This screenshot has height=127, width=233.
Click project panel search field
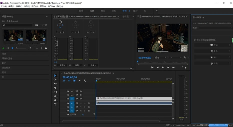17,25
